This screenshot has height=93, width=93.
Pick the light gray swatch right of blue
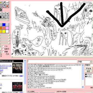(7, 25)
